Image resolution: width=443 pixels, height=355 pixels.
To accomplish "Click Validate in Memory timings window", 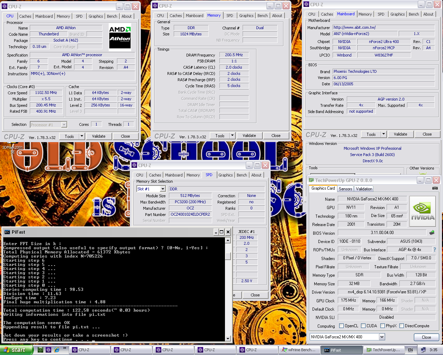I will click(249, 136).
